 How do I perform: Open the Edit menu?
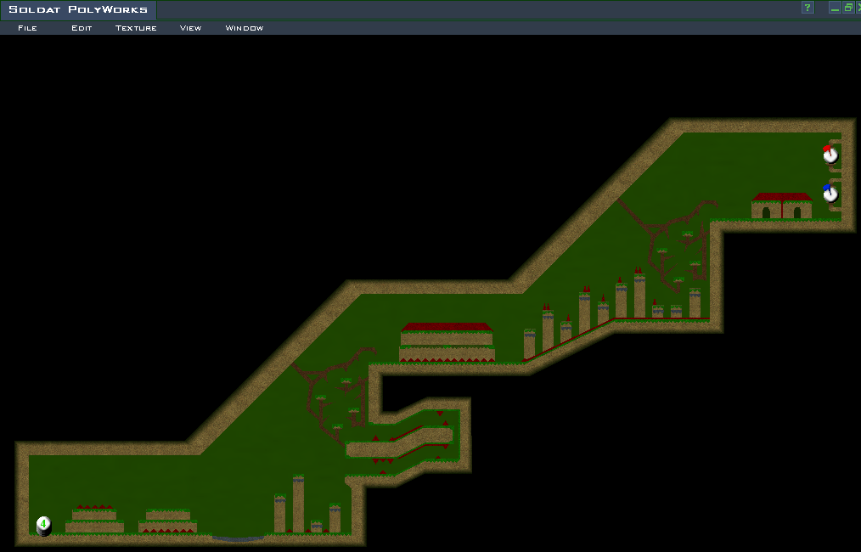click(x=82, y=28)
